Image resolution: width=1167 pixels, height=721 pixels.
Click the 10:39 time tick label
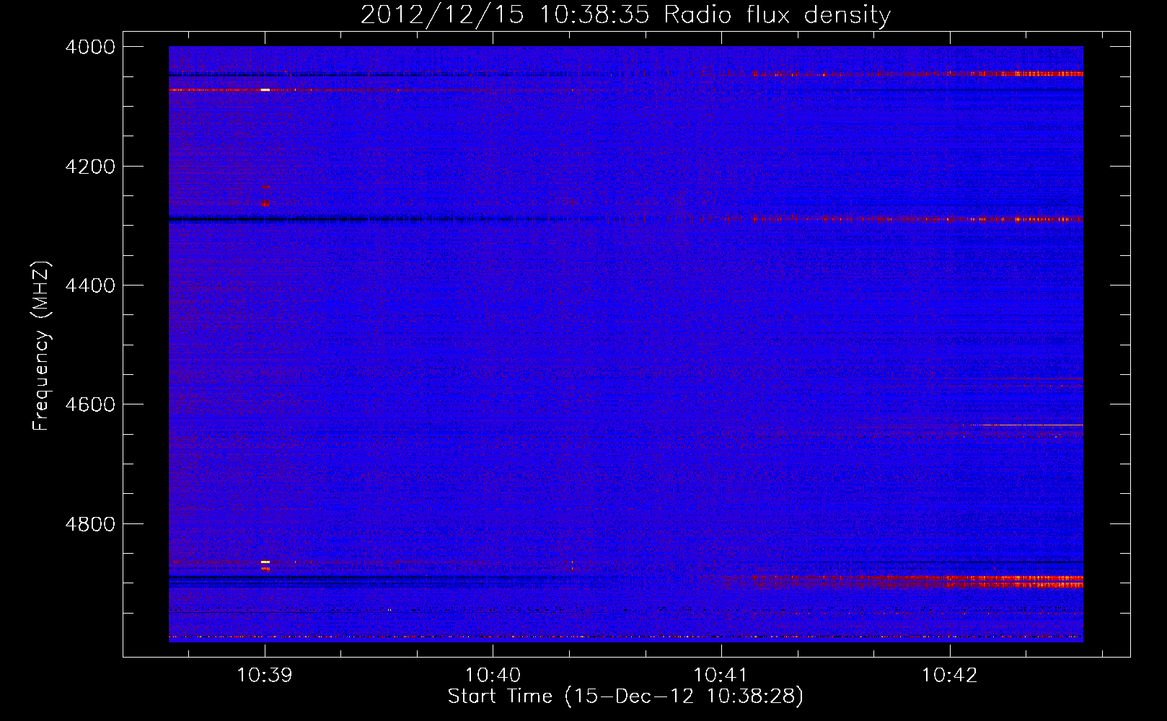click(265, 675)
